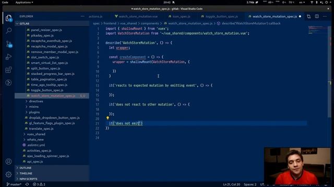Open .eslintrc.yml file
Screen dimensions: 334x187
[36, 145]
